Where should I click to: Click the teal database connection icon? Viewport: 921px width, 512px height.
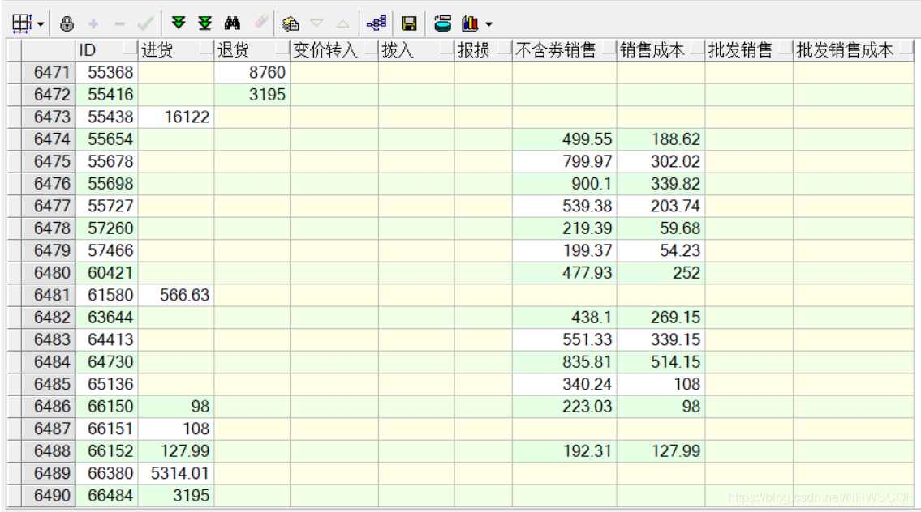(442, 23)
